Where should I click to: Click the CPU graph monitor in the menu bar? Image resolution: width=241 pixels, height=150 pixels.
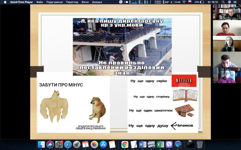click(x=133, y=2)
